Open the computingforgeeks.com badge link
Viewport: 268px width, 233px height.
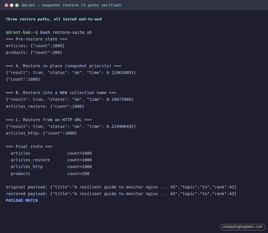[x=242, y=227]
